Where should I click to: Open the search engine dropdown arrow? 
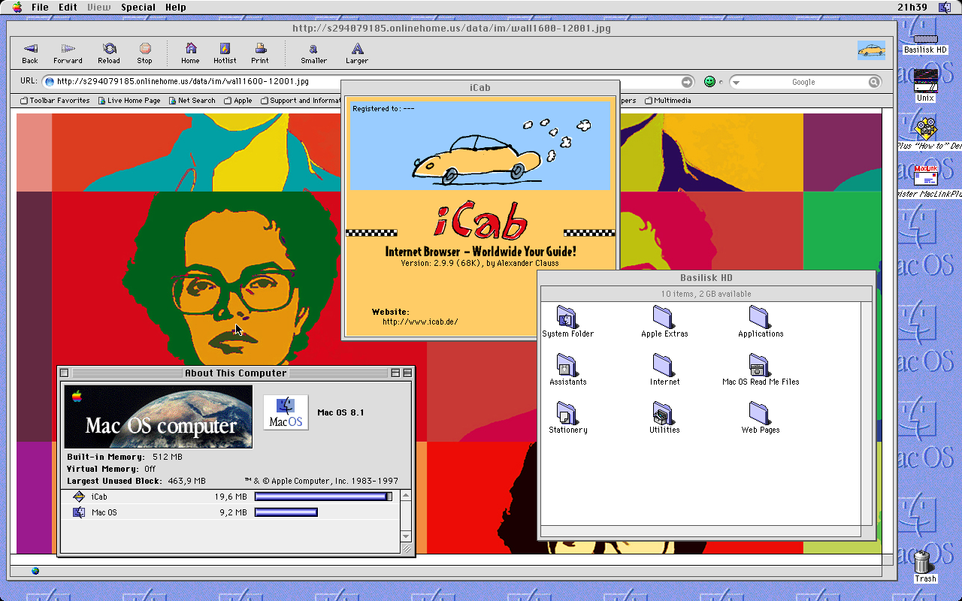737,83
